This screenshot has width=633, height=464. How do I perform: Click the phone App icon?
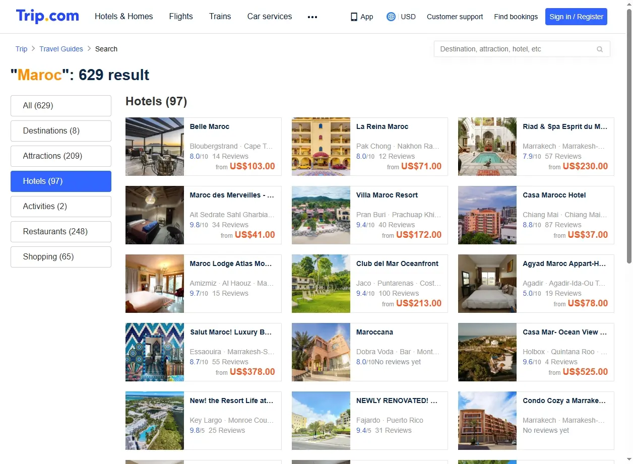coord(354,17)
